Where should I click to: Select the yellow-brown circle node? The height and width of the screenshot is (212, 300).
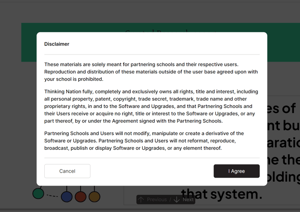point(94,196)
